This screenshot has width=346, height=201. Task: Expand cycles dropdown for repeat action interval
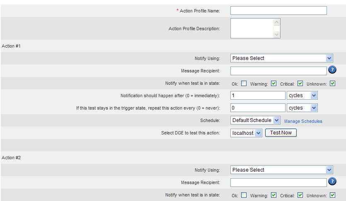302,108
